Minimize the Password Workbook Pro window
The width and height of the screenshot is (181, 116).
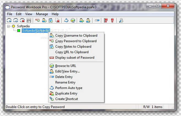tap(150, 6)
